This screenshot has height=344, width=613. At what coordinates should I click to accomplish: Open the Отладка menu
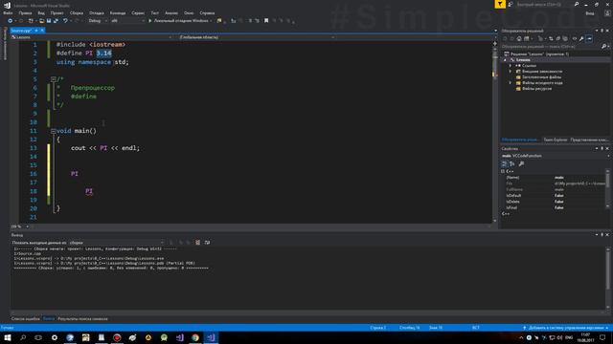[x=96, y=12]
